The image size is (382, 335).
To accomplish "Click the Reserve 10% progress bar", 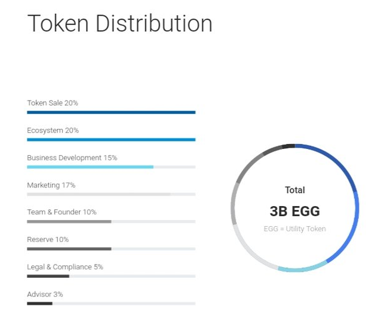I will pos(111,249).
